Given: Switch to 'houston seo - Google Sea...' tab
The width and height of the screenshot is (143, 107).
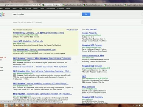Looking at the screenshot, I should (113, 5).
